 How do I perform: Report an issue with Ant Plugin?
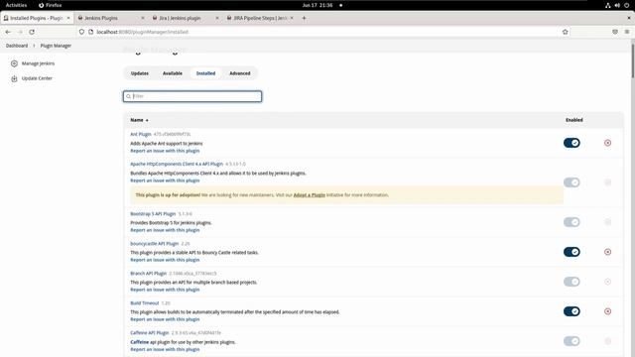[165, 151]
